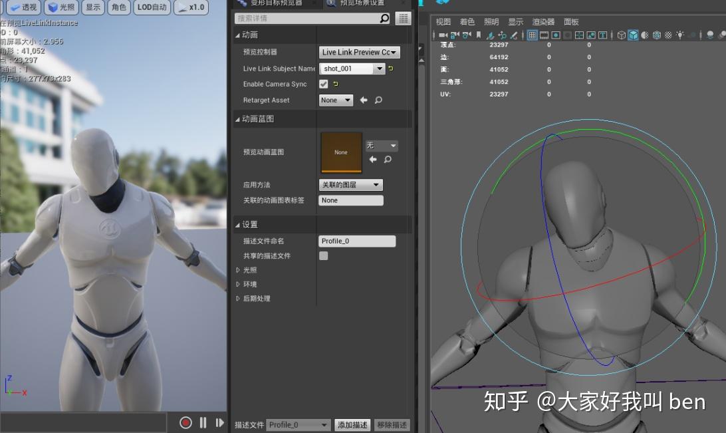The width and height of the screenshot is (726, 433).
Task: Click the resolution gate icon in Maya toolbar
Action: (555, 35)
